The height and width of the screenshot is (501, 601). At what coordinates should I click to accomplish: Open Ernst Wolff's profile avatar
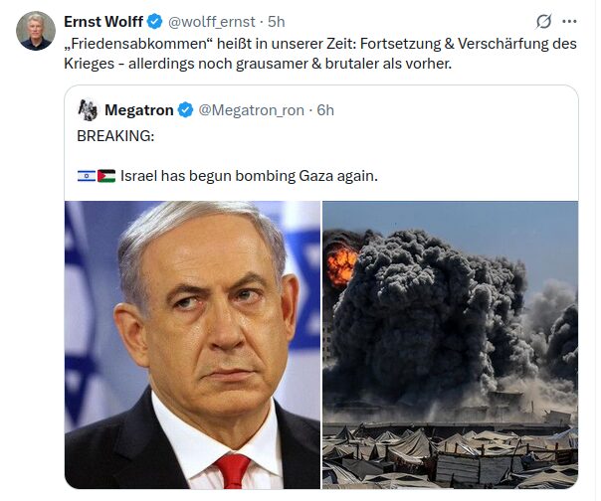click(36, 31)
